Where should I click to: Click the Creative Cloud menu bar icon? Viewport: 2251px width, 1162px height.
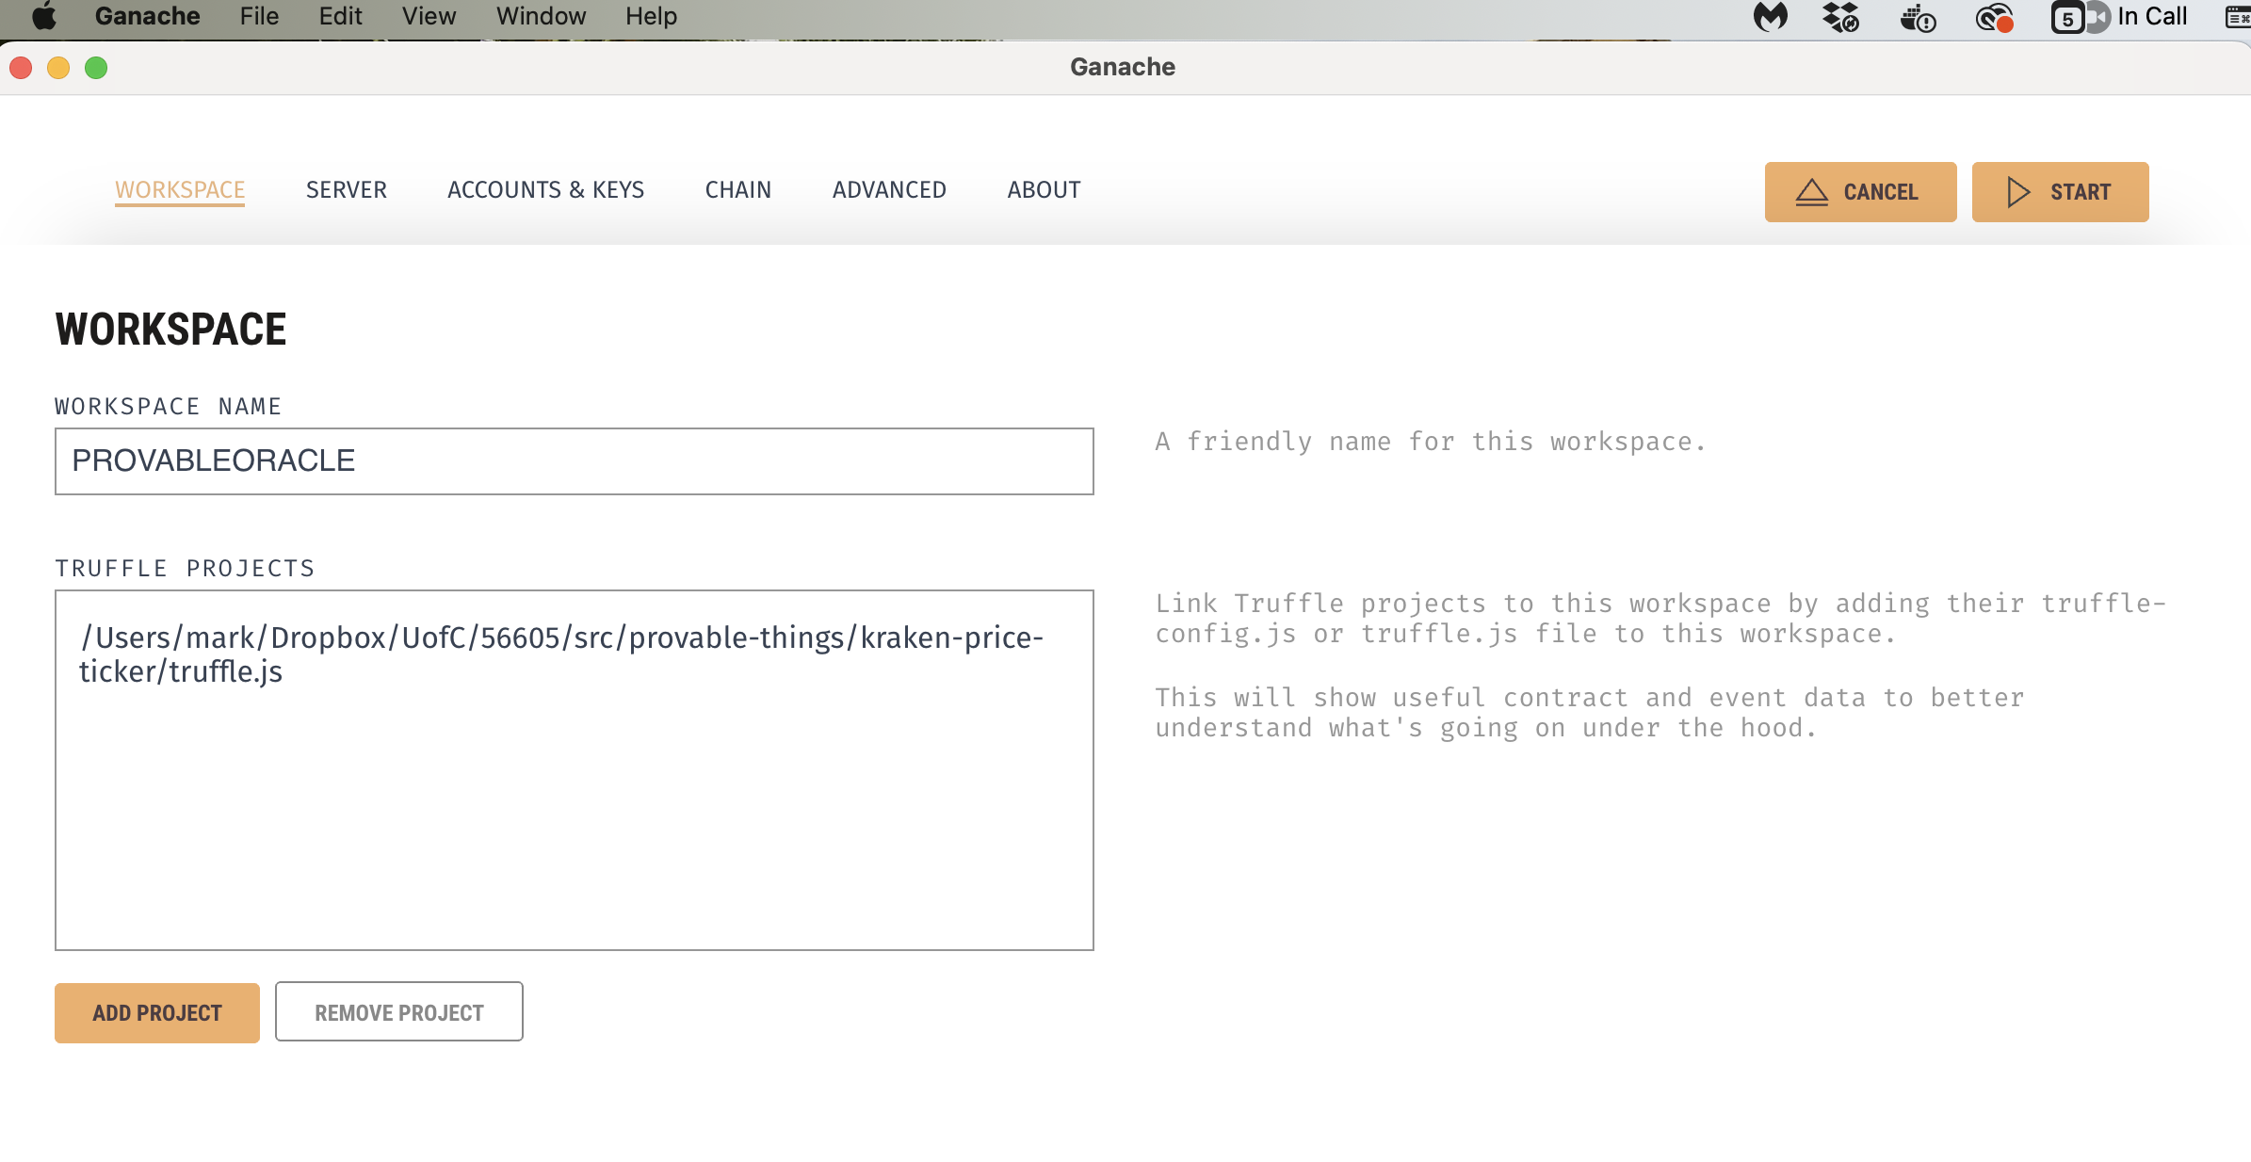pos(1994,17)
